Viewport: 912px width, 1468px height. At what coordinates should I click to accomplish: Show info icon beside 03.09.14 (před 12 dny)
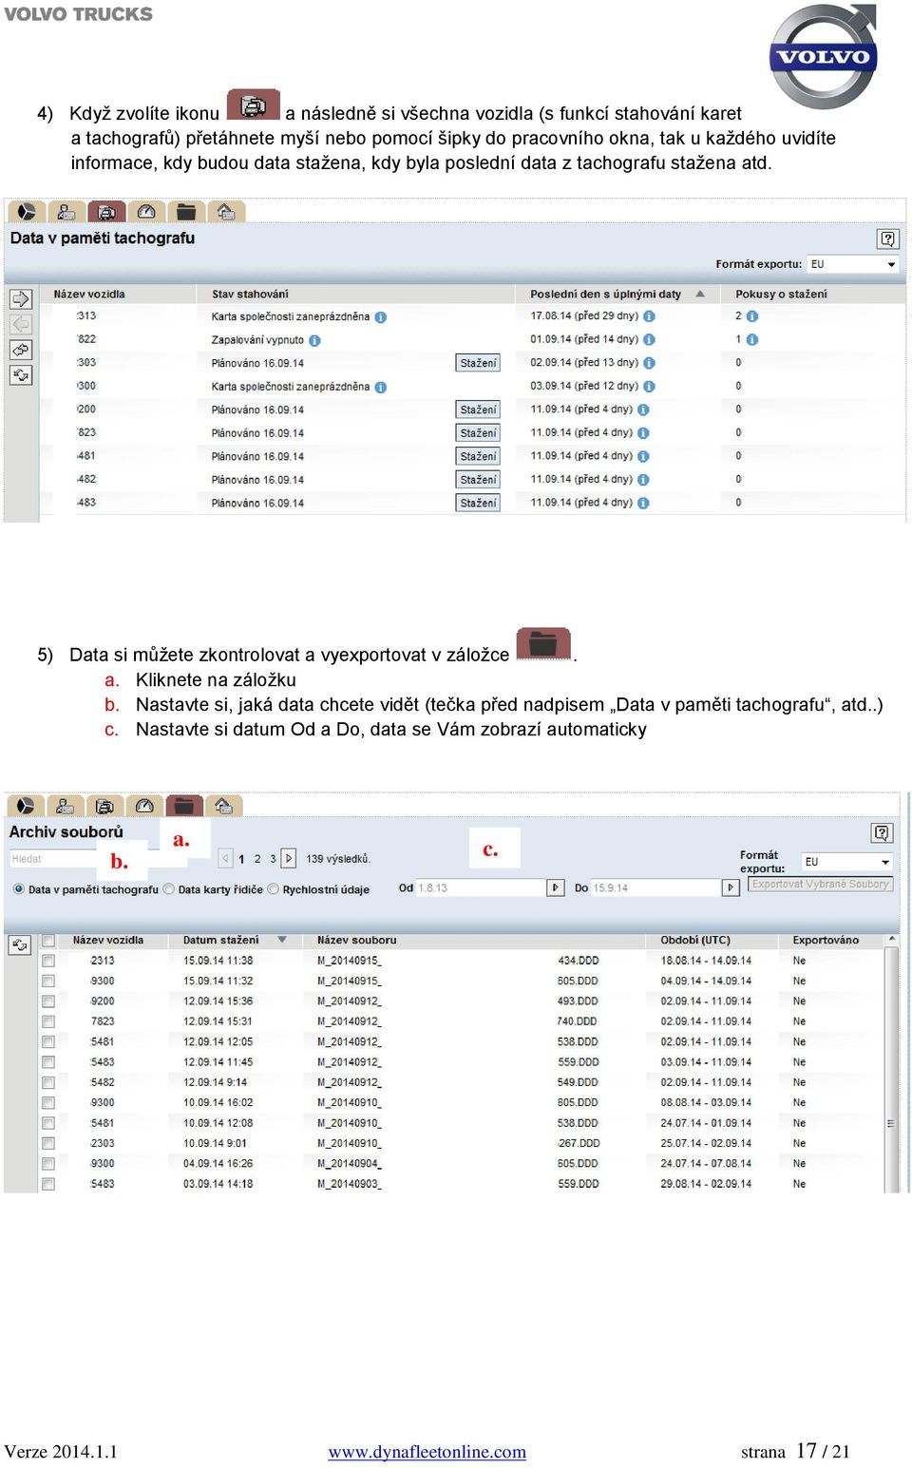[649, 387]
